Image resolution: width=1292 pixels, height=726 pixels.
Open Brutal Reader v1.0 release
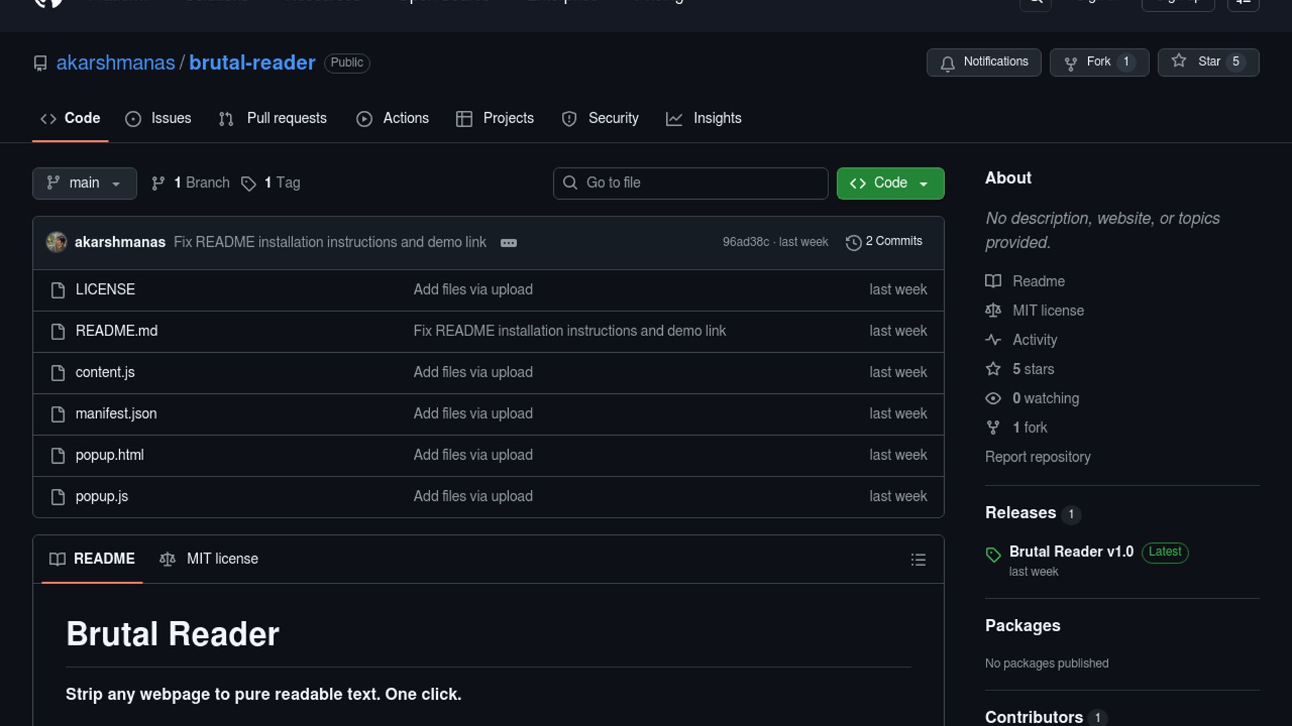[x=1071, y=552]
